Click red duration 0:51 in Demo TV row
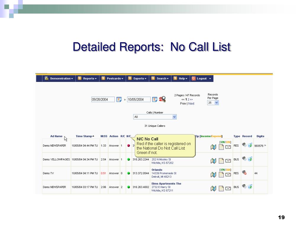Screen dimensions: 303x227 [103, 173]
